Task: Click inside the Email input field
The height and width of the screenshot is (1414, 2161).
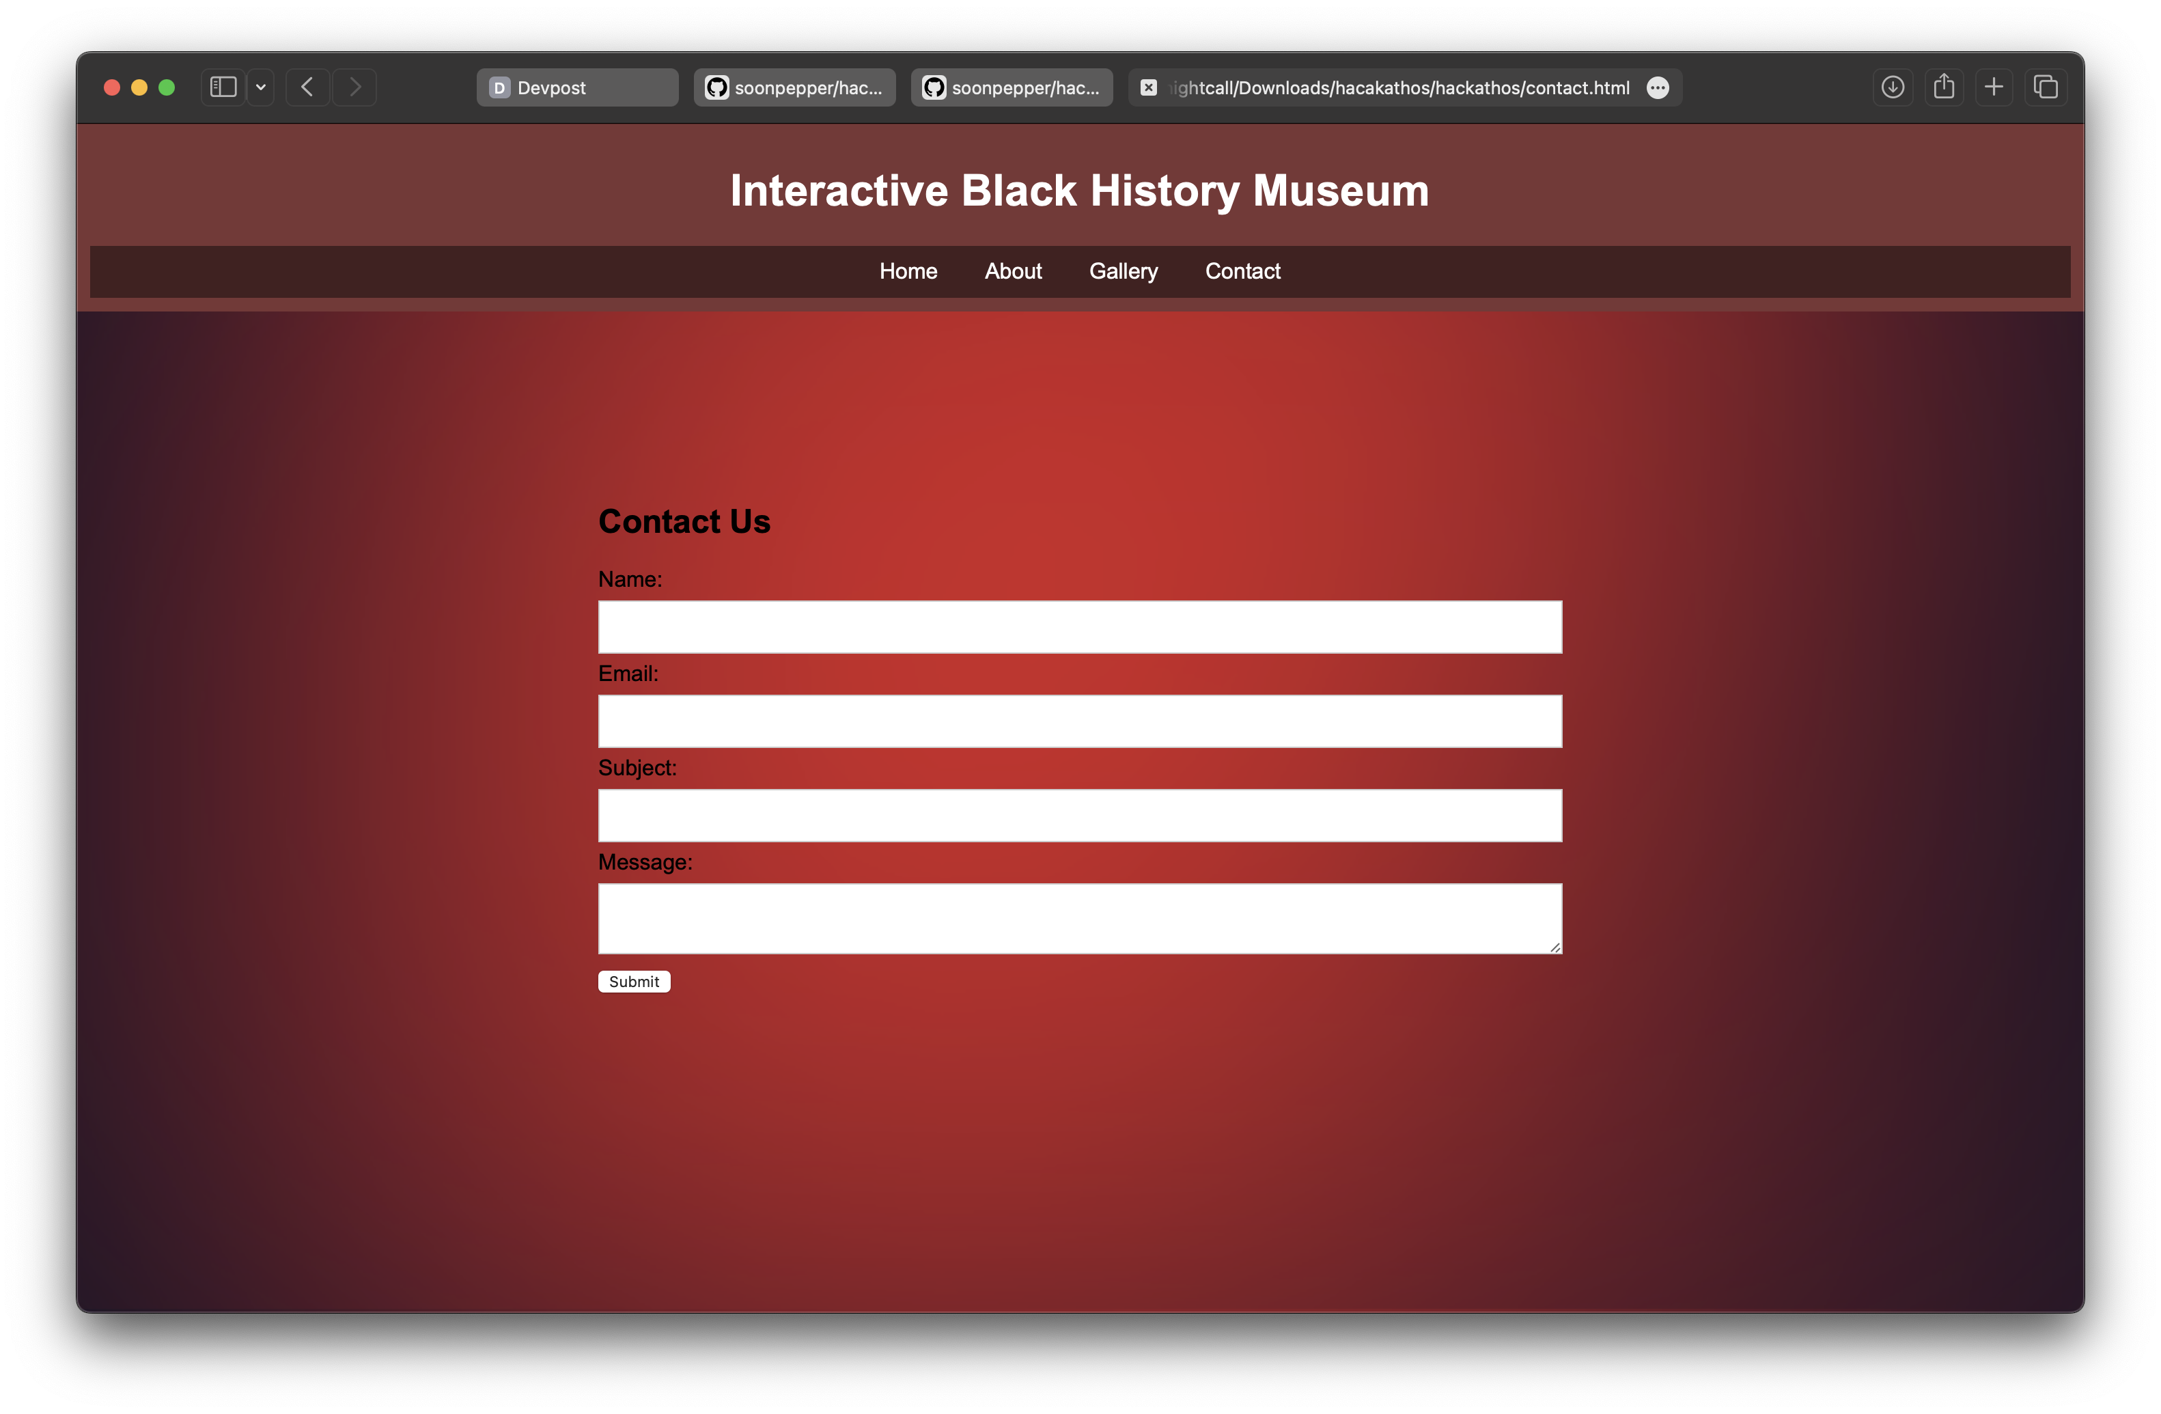Action: (1078, 721)
